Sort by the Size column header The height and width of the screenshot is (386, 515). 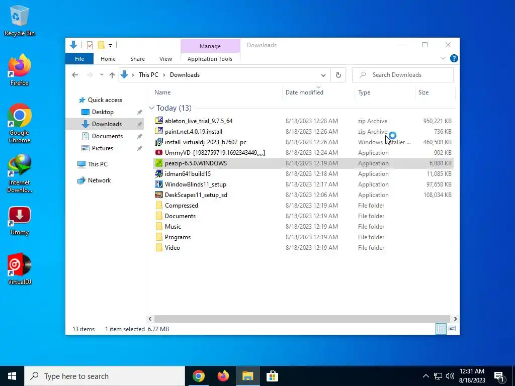(435, 92)
